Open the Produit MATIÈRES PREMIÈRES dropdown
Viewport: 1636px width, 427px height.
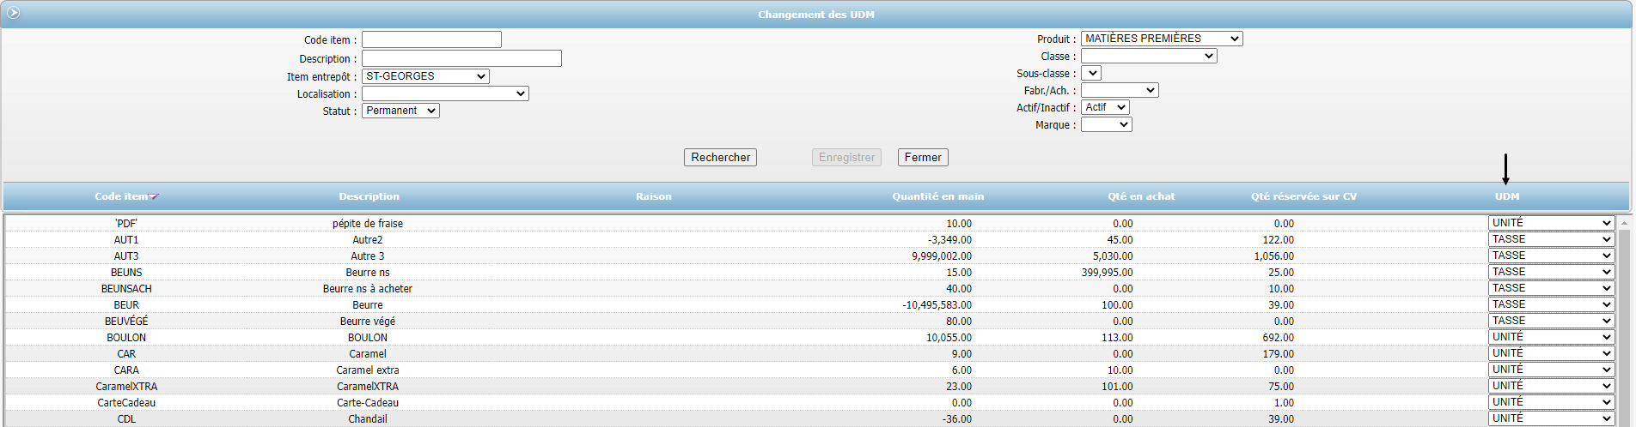pos(1162,39)
